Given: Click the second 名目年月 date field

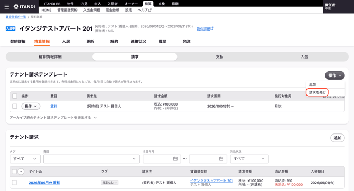Looking at the screenshot, I should 208,159.
